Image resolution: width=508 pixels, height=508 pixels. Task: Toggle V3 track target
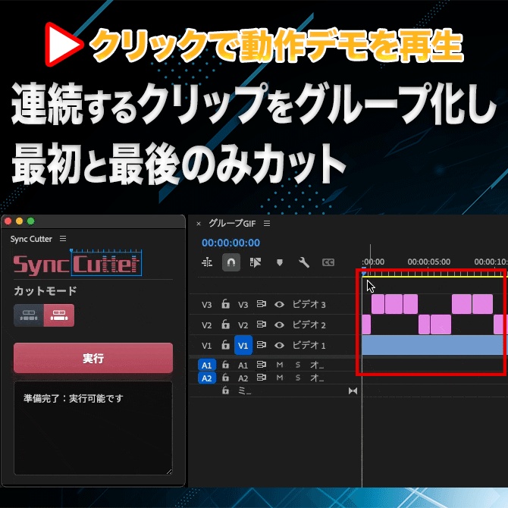(x=243, y=305)
